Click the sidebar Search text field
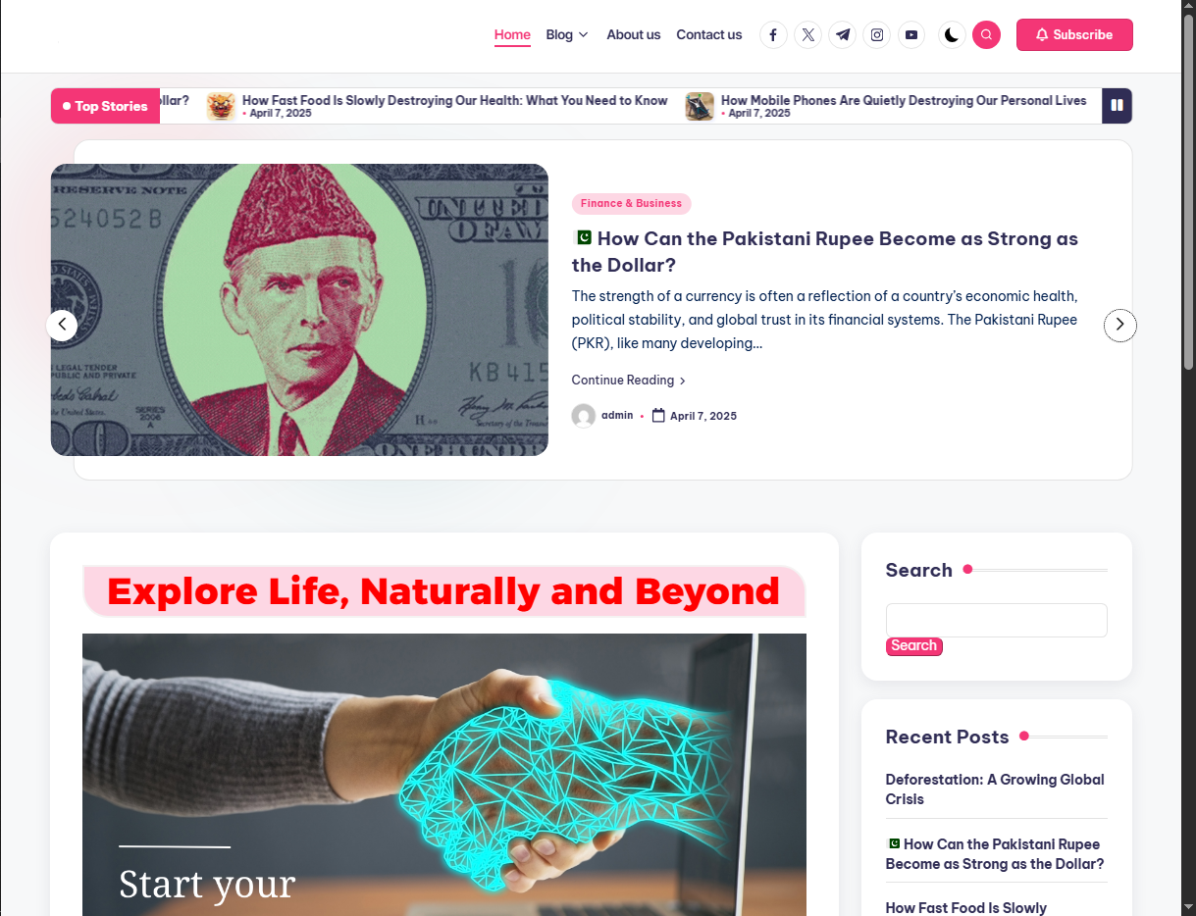 [996, 620]
